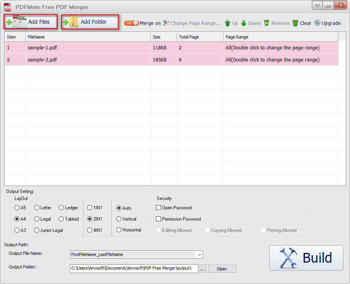Select Auto orientation
Image resolution: width=350 pixels, height=284 pixels.
(119, 208)
